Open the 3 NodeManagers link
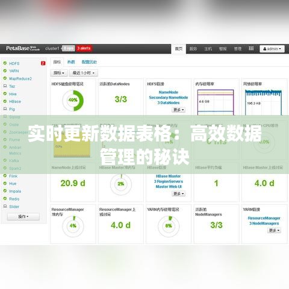The height and width of the screenshot is (289, 289). tap(264, 223)
